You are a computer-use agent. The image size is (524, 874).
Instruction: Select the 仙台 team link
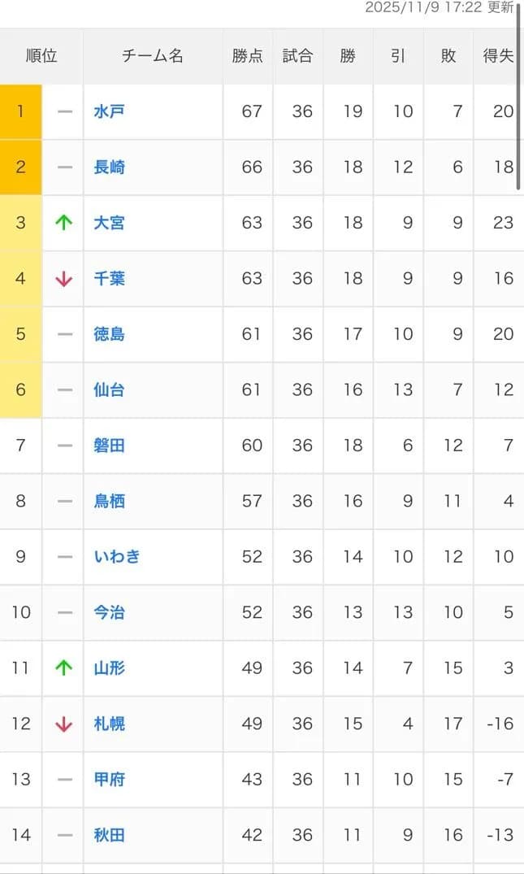tap(109, 390)
